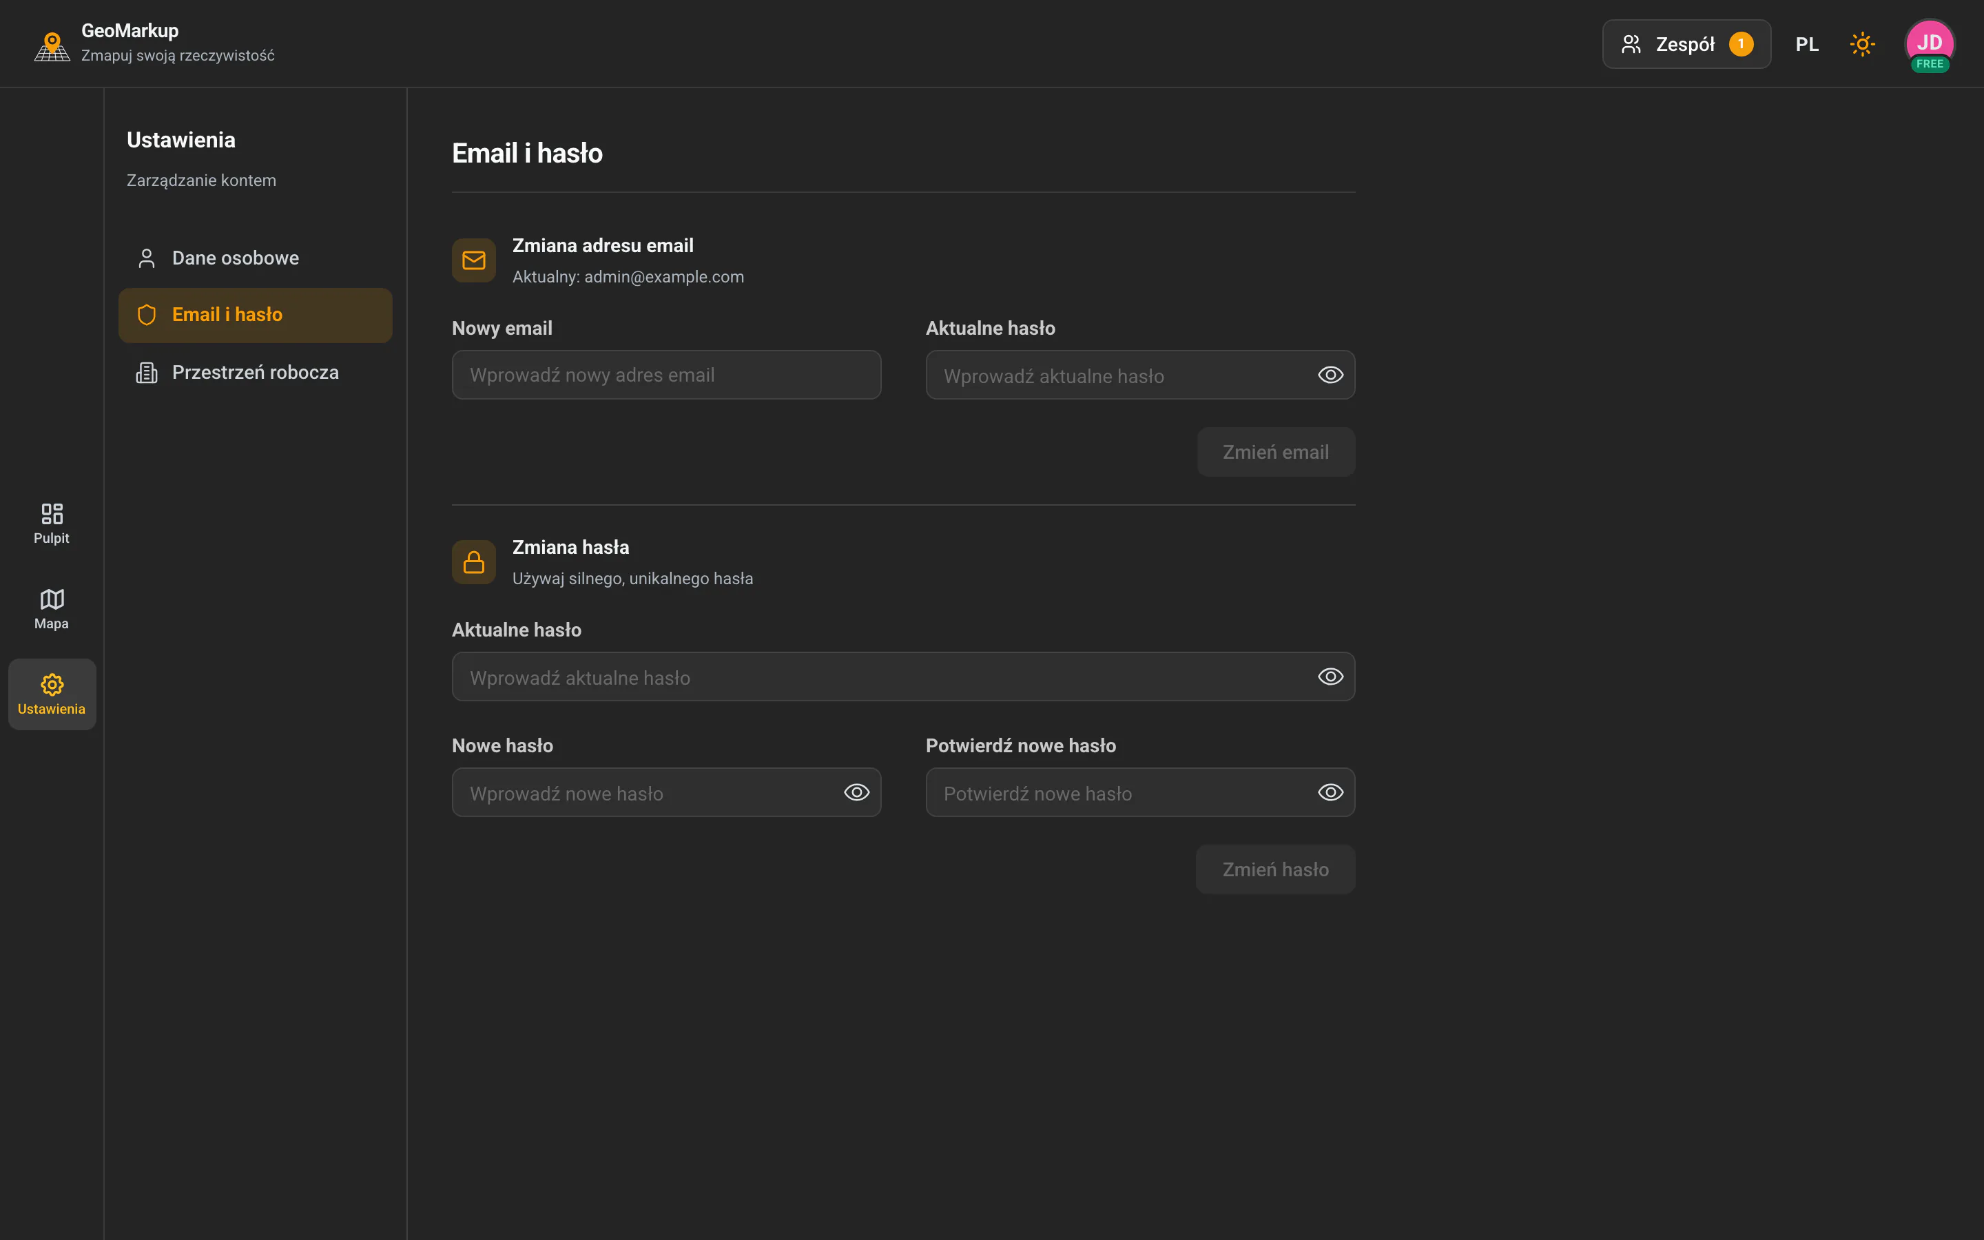This screenshot has width=1984, height=1240.
Task: Select the Ustawienia gear icon
Action: point(52,684)
